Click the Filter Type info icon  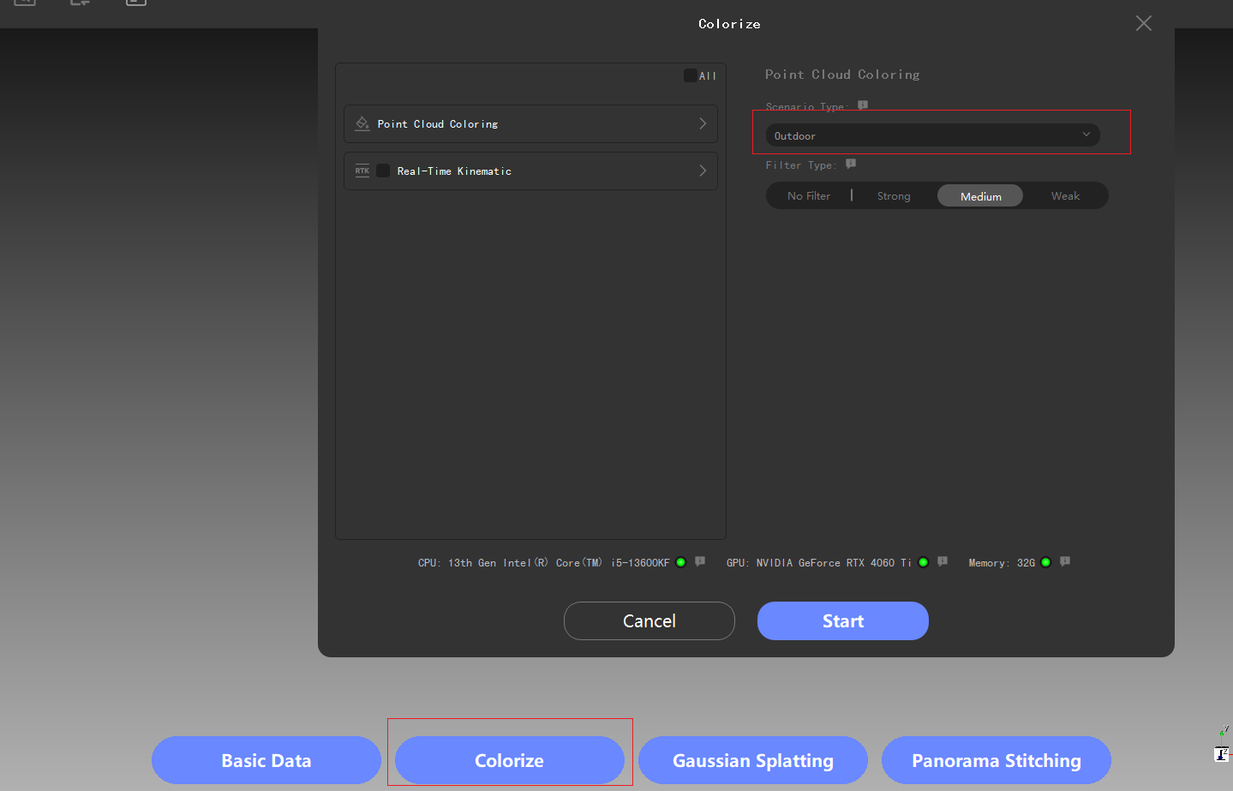pos(851,164)
